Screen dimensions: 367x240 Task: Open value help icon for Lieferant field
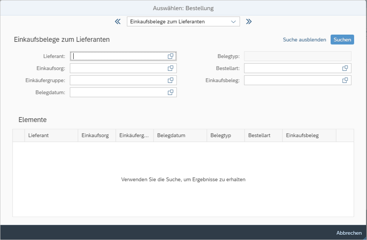coord(170,56)
